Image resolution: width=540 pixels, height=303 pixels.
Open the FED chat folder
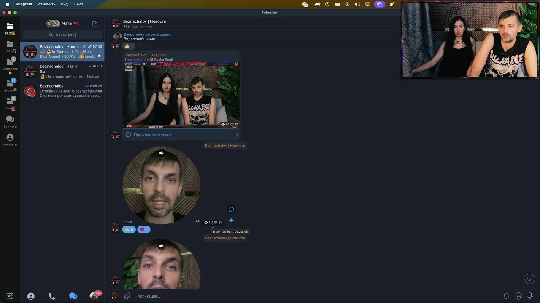point(10,29)
